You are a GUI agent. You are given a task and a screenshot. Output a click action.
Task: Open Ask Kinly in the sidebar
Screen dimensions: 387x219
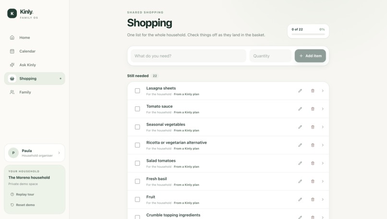coord(35,65)
